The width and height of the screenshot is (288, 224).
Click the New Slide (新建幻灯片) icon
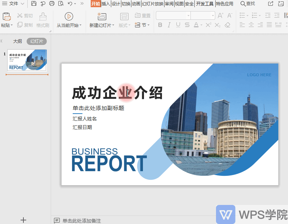click(x=102, y=17)
